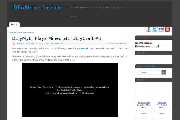Screen dimensions: 180x120
Task: Click the "Home Page" breadcrumb text
Action: click(30, 33)
